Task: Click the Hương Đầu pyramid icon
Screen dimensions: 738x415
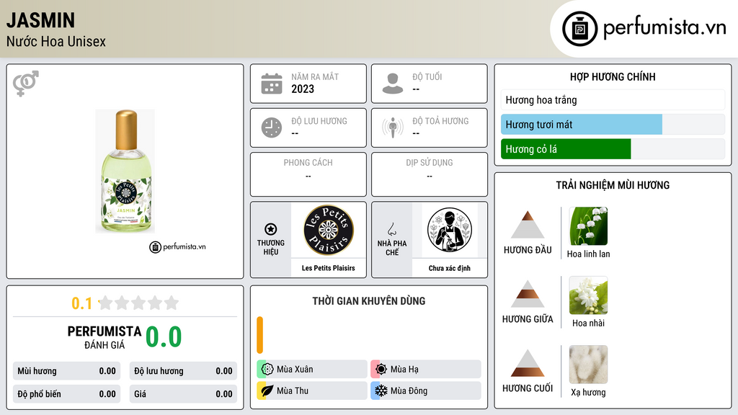Action: pyautogui.click(x=528, y=225)
